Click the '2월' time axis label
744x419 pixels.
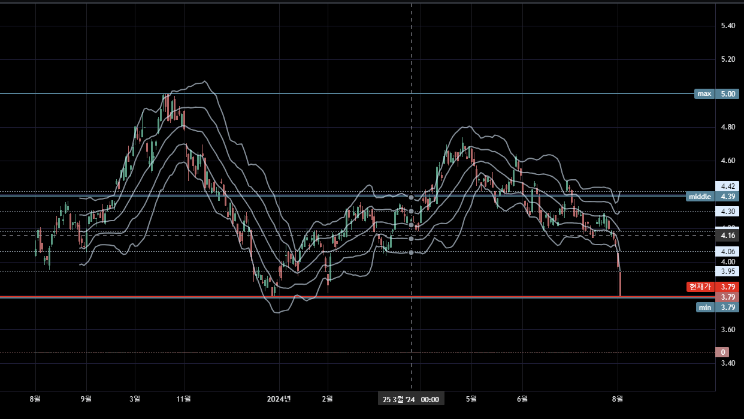click(328, 399)
